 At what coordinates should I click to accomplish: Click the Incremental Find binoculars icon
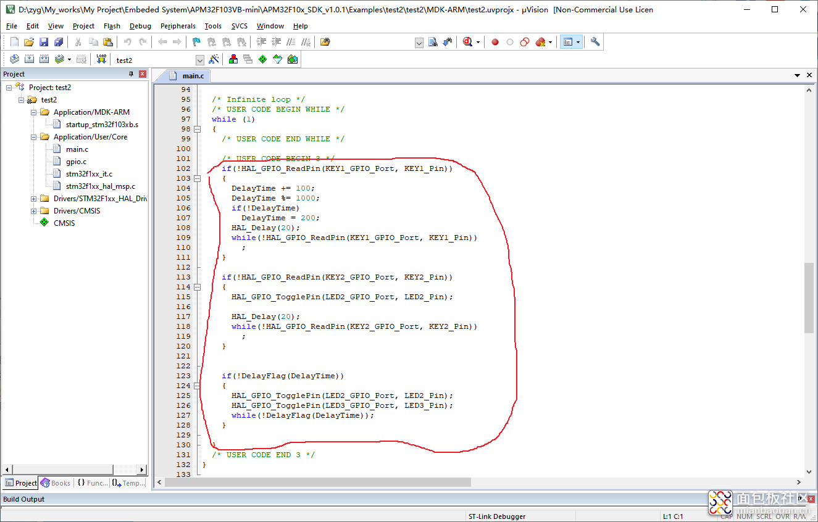[448, 42]
